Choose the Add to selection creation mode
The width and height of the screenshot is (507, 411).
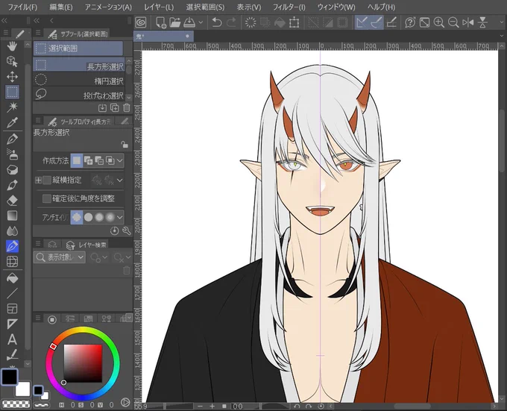[x=88, y=160]
